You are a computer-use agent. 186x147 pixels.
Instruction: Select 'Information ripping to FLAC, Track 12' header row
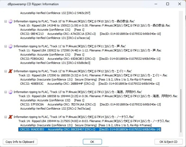pos(73,71)
